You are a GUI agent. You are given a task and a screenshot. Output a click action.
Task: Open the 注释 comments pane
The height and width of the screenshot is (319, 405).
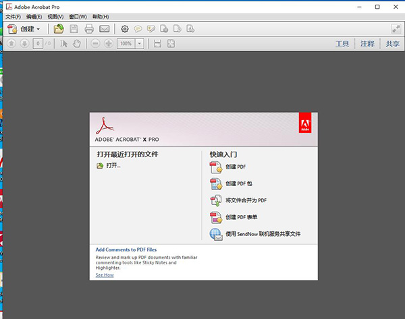(367, 44)
